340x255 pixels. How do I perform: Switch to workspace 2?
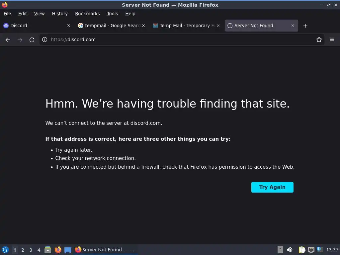23,250
